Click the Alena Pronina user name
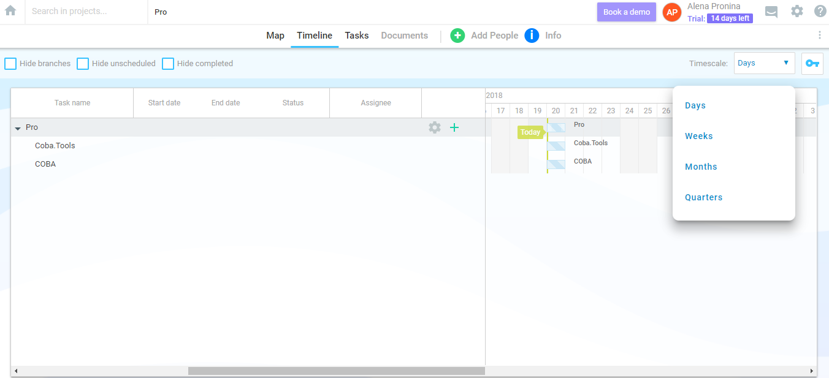The height and width of the screenshot is (378, 829). [x=714, y=6]
